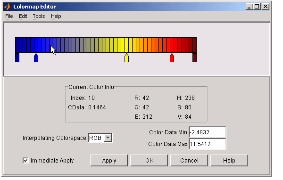
Task: Click the Cancel button
Action: 189,160
